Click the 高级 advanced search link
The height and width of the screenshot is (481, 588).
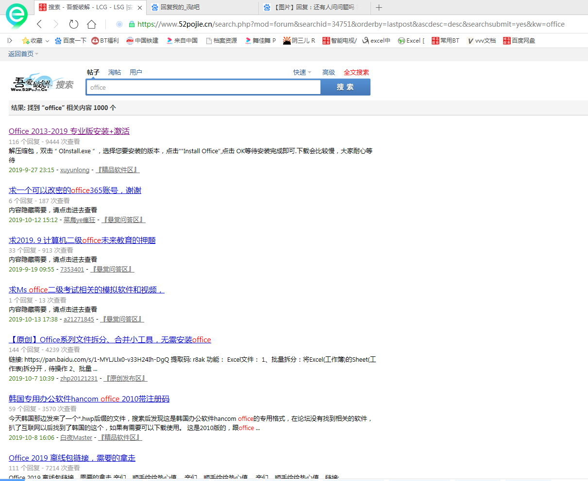329,72
